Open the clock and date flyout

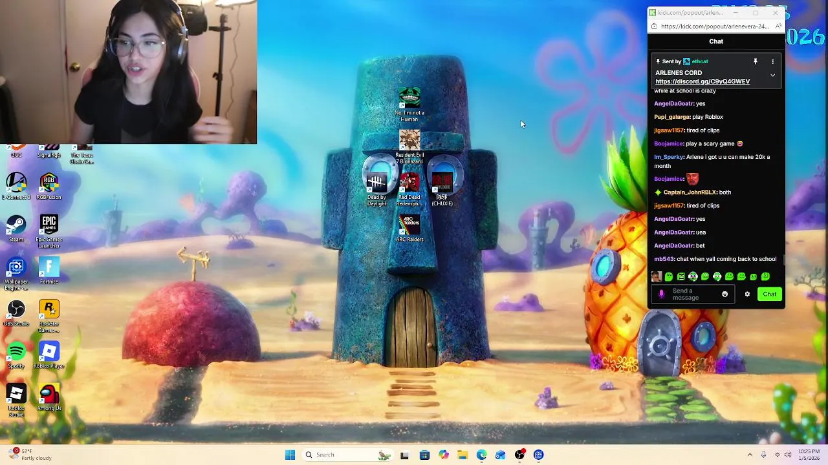809,455
